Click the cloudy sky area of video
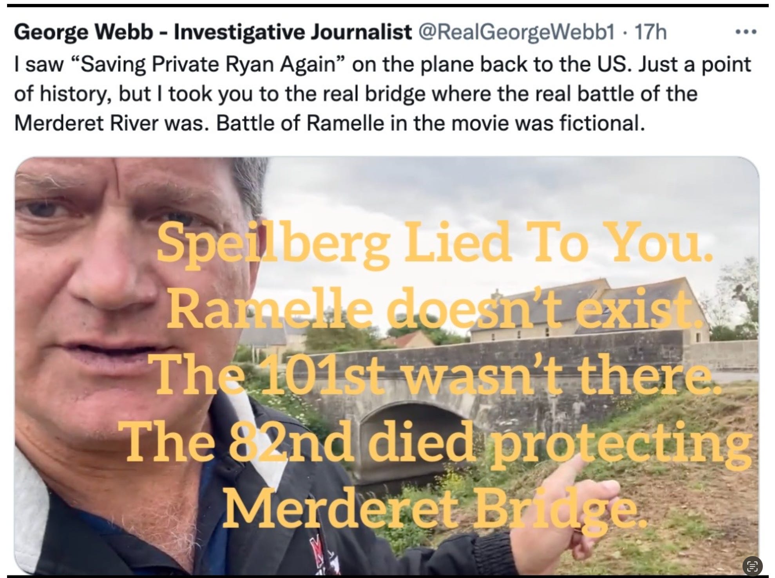The width and height of the screenshot is (775, 578). pos(490,196)
